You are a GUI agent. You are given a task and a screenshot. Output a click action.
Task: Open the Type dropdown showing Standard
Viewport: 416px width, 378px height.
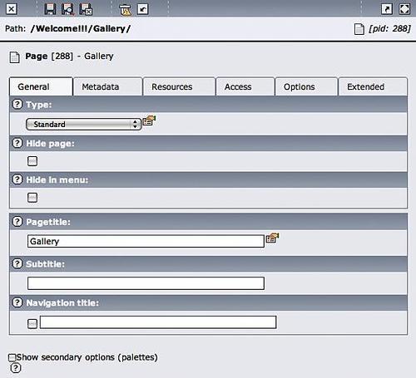pos(84,124)
